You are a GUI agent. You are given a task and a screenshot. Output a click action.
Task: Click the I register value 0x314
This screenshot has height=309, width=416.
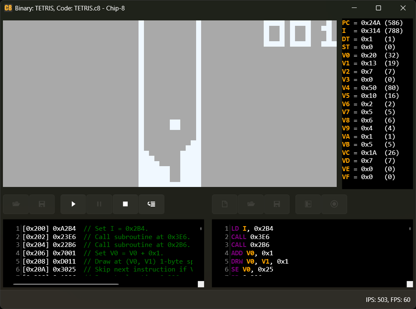tap(371, 31)
